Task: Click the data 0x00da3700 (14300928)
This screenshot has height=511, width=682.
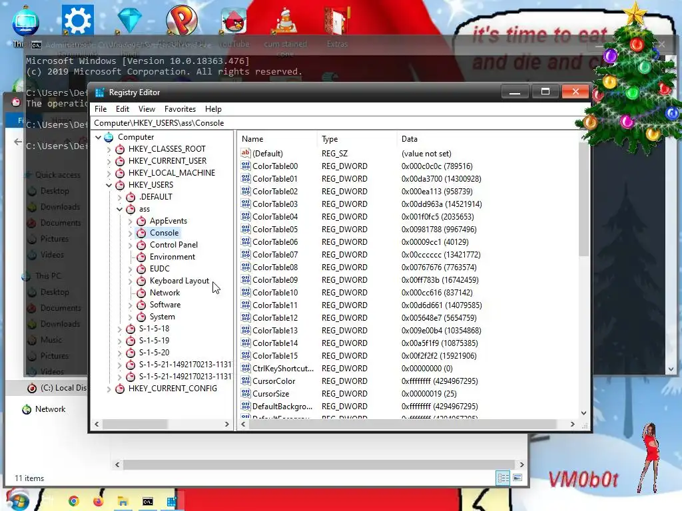Action: pos(441,179)
